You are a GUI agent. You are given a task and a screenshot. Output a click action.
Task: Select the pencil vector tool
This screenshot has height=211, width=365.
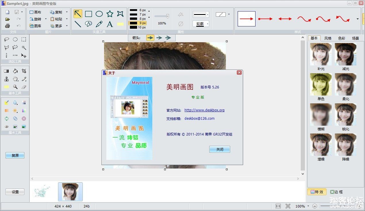click(x=99, y=24)
